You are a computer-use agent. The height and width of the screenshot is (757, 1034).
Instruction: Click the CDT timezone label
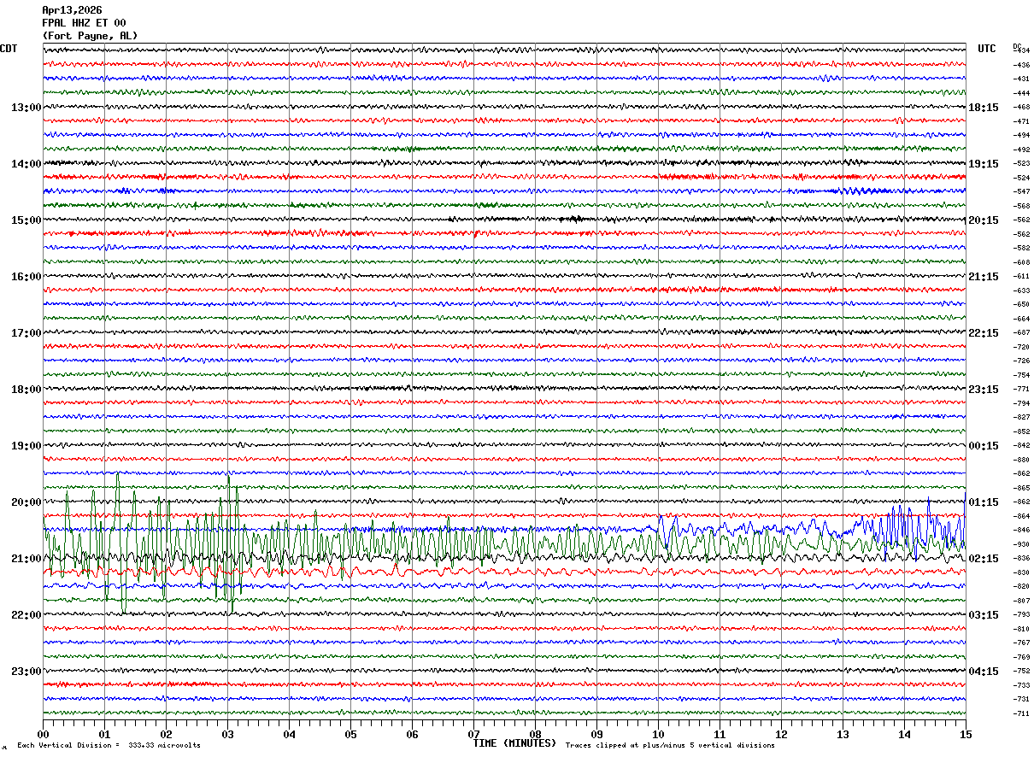[9, 49]
